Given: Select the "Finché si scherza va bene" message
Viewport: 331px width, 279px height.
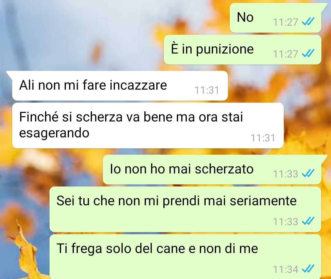Looking at the screenshot, I should click(x=148, y=126).
